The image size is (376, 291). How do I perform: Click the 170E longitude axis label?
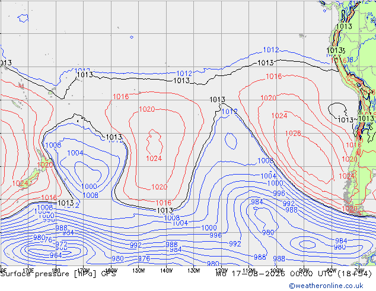click(x=28, y=271)
